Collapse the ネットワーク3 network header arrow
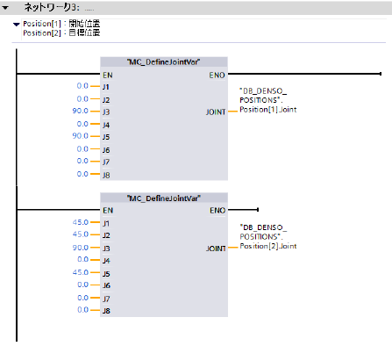 5,8
